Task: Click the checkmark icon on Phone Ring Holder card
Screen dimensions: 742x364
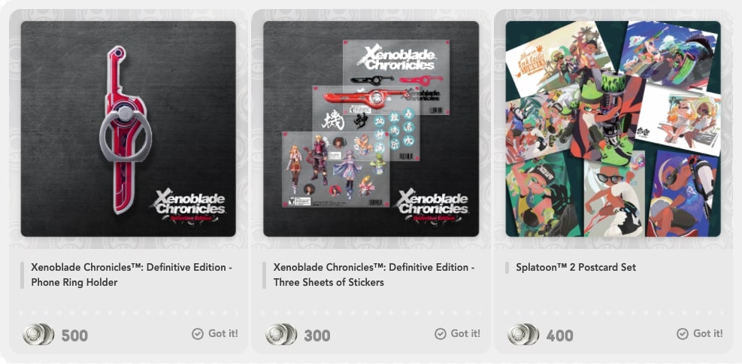Action: click(x=197, y=334)
